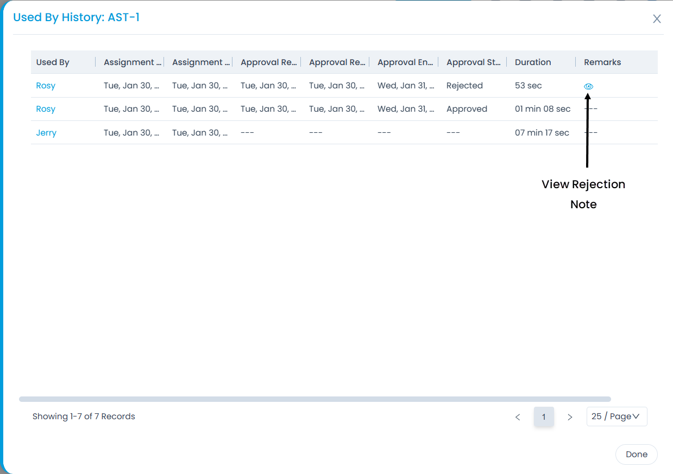The image size is (673, 474).
Task: Click the 07 min 17 sec duration cell
Action: (x=542, y=133)
